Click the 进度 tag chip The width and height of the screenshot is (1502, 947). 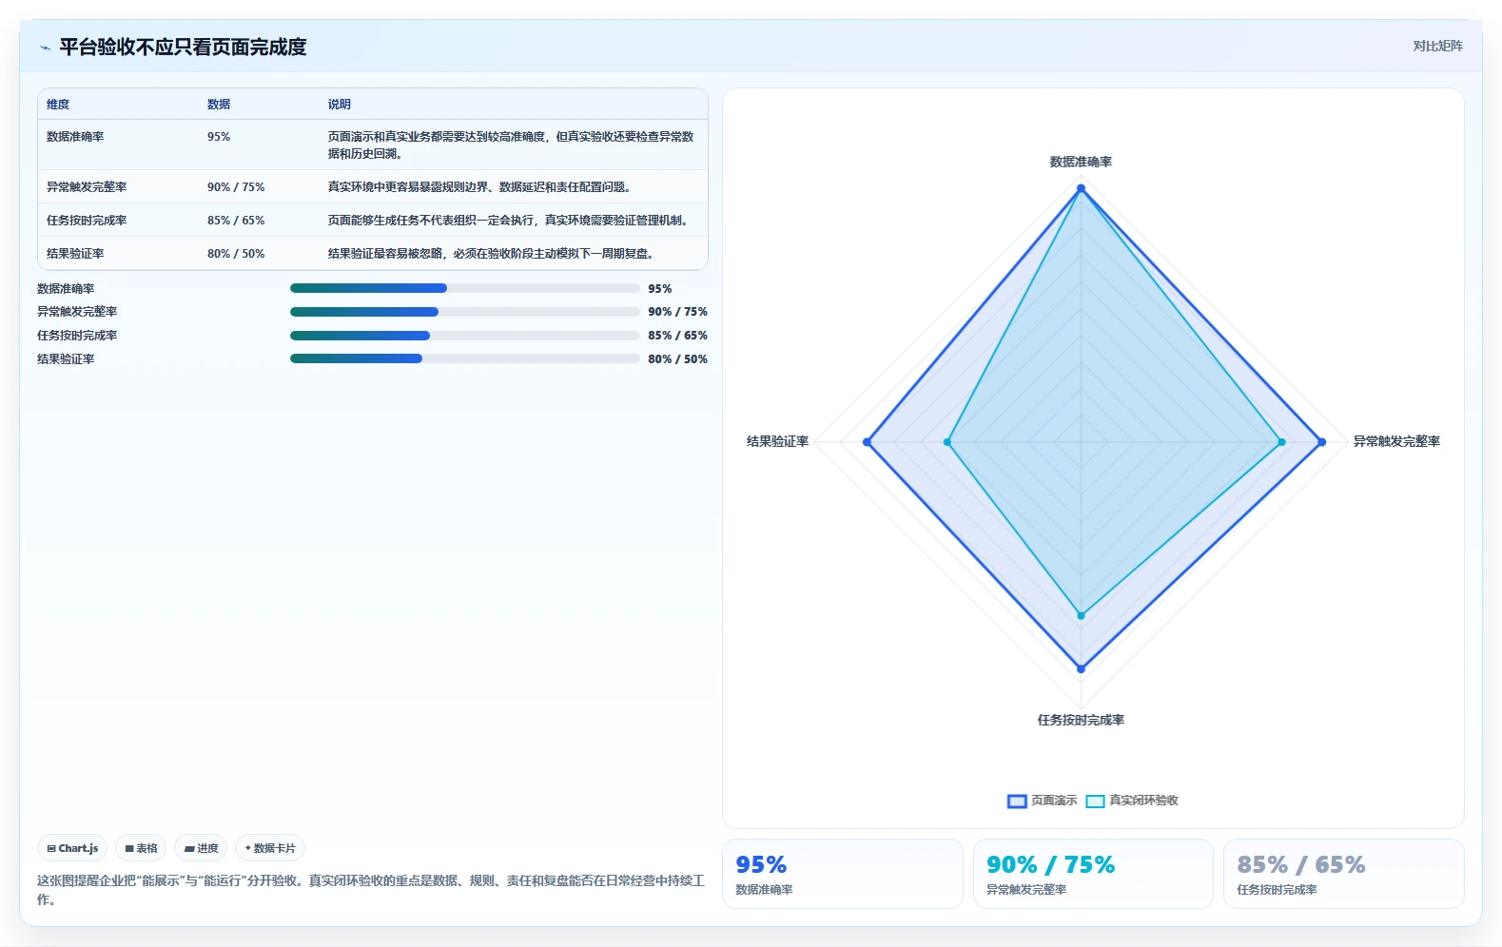pyautogui.click(x=201, y=848)
